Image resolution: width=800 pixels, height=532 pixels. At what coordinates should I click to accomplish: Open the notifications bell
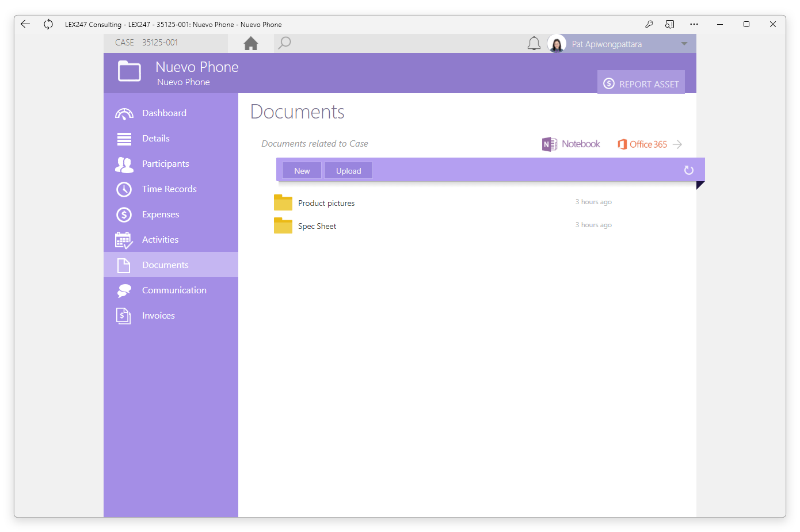tap(534, 44)
